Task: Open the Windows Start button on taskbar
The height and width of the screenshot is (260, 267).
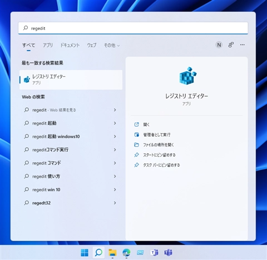Action: pyautogui.click(x=85, y=252)
